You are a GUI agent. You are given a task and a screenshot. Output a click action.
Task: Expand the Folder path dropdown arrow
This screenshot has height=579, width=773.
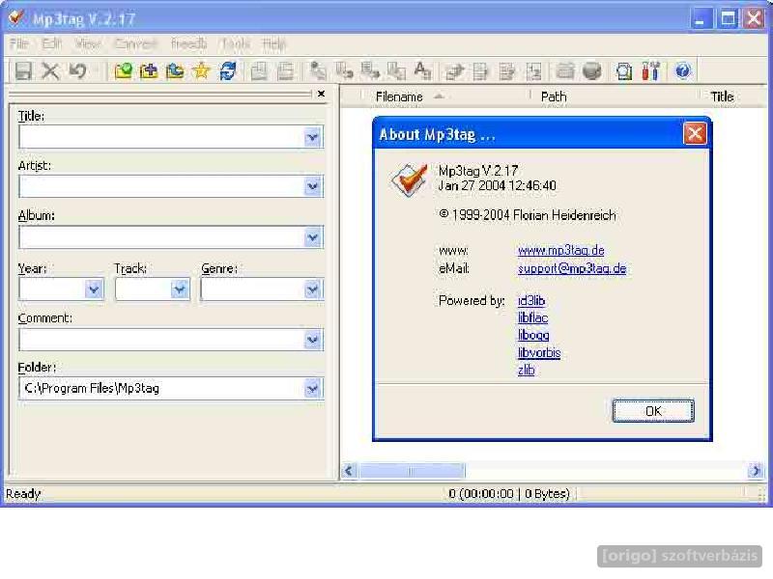312,389
